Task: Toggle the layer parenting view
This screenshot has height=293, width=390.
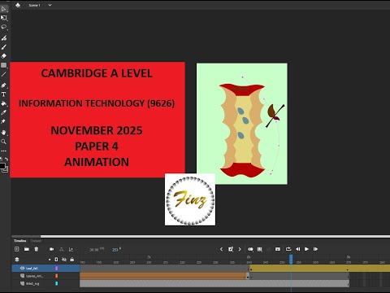Action: tap(62, 249)
